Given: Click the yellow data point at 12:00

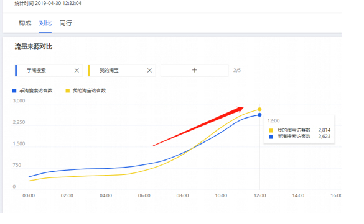Looking at the screenshot, I should [x=259, y=109].
